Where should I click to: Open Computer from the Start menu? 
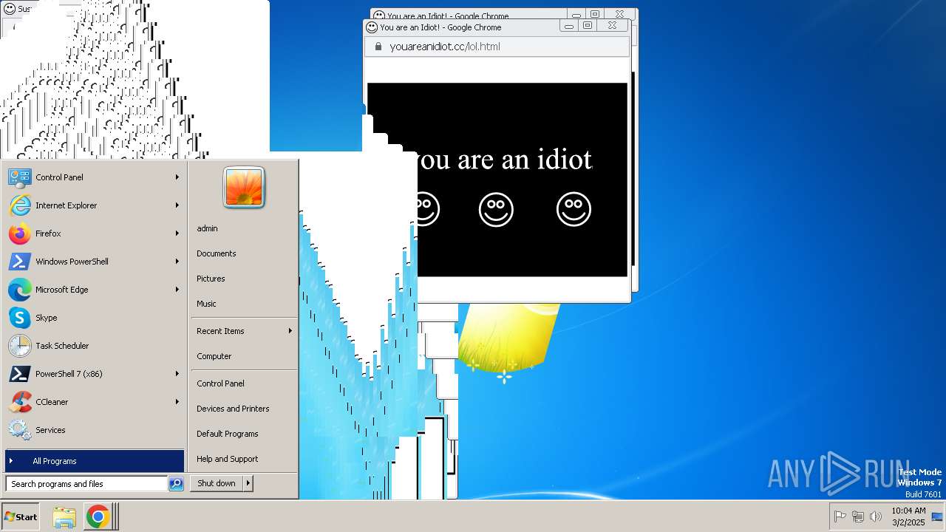click(x=243, y=356)
